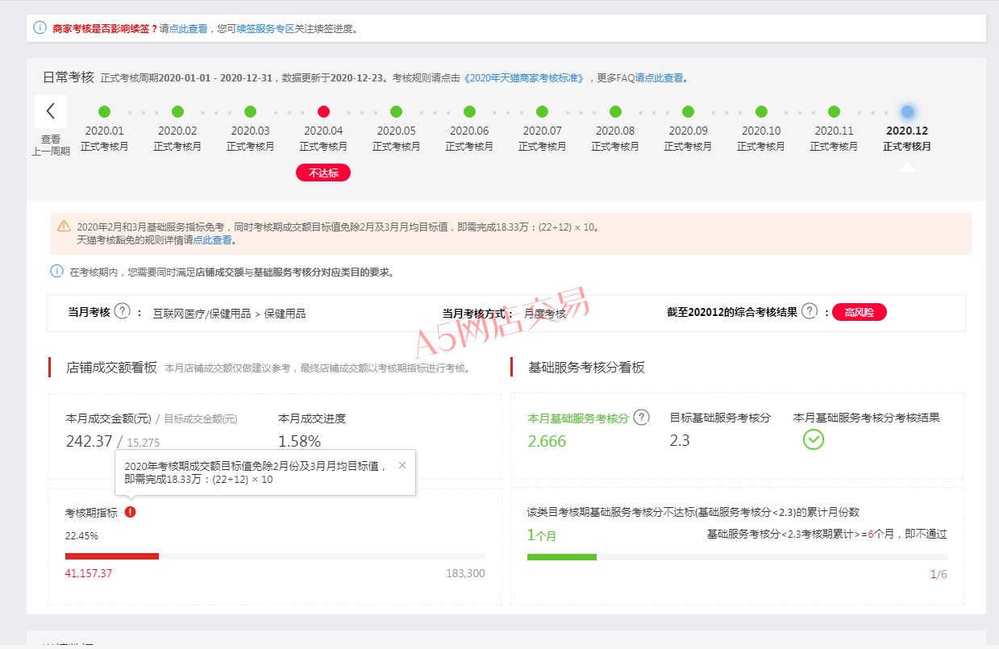Viewport: 999px width, 649px height.
Task: Click the red 考核期指标 progress bar
Action: [112, 556]
